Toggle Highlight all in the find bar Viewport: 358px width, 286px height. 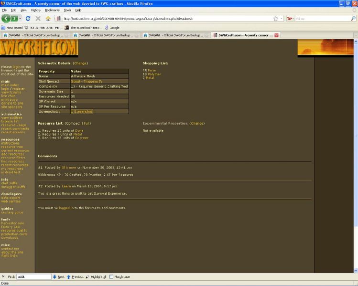[96, 276]
